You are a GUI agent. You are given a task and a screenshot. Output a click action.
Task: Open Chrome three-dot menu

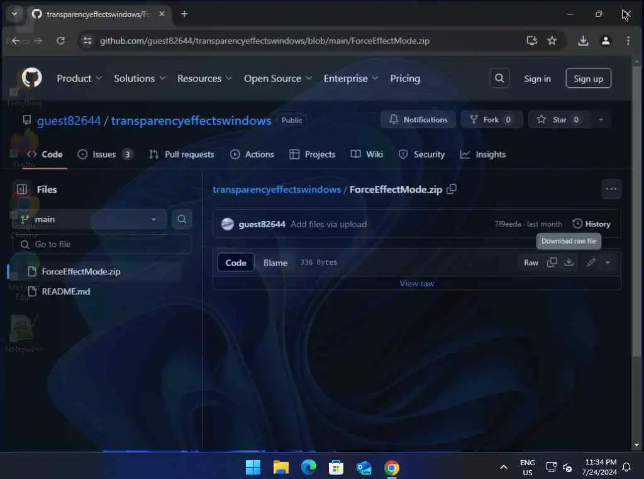(x=628, y=41)
